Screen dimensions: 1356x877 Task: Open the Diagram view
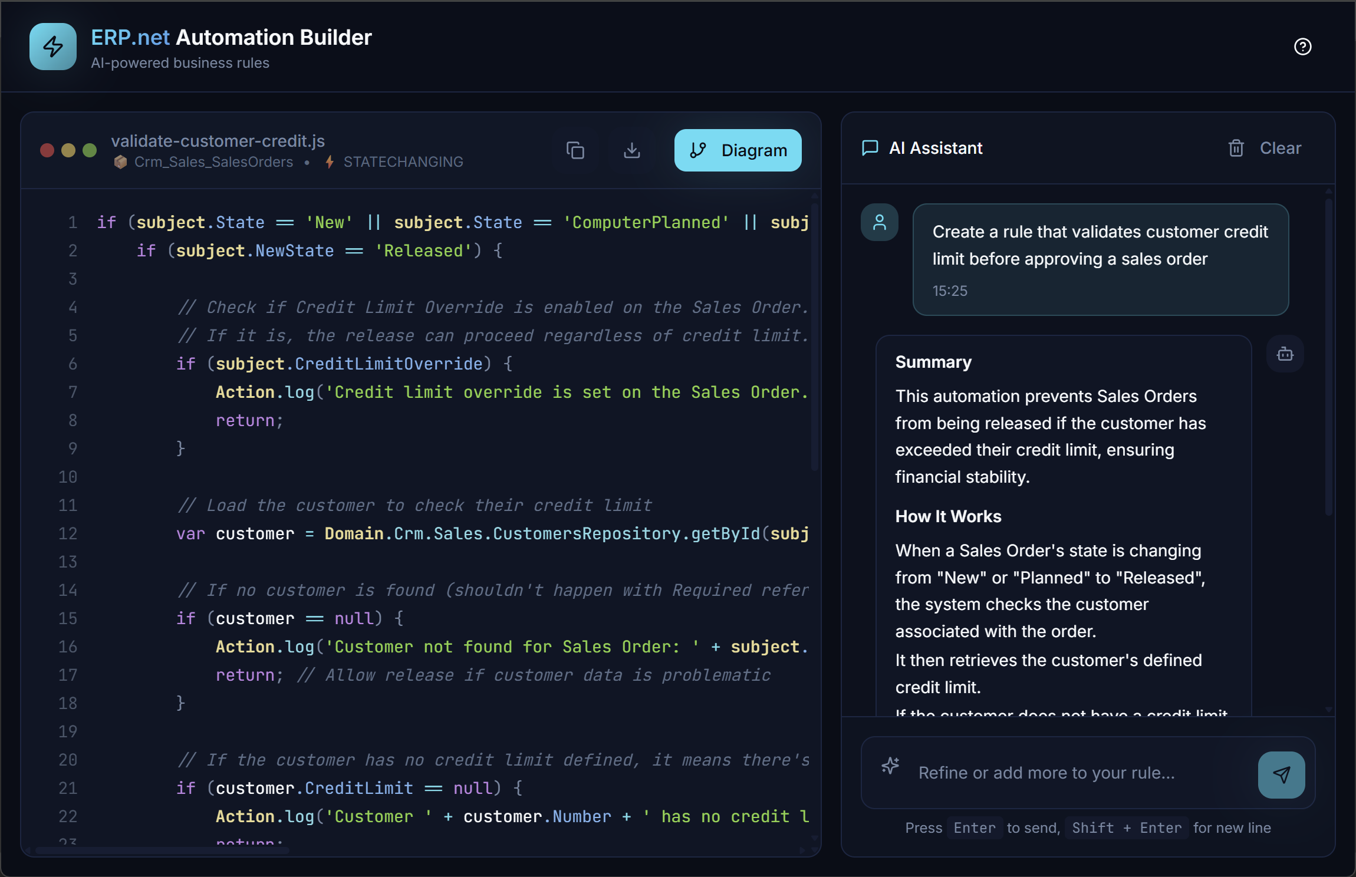738,150
